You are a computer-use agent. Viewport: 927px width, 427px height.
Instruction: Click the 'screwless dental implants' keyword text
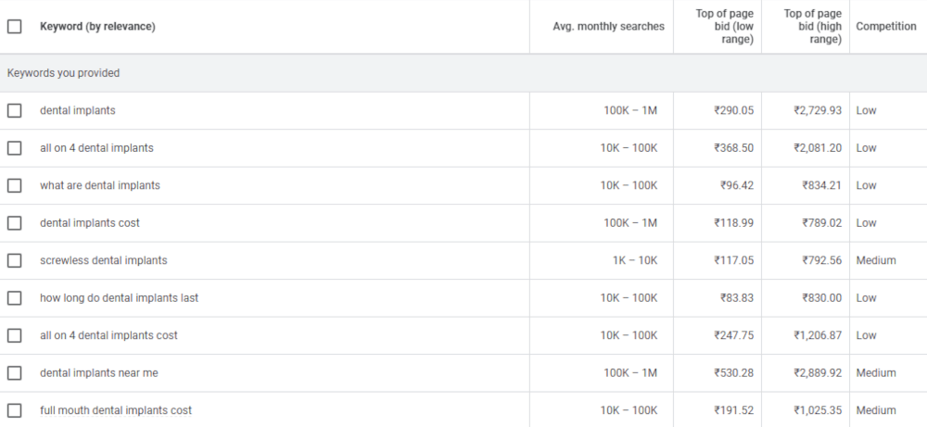coord(104,260)
